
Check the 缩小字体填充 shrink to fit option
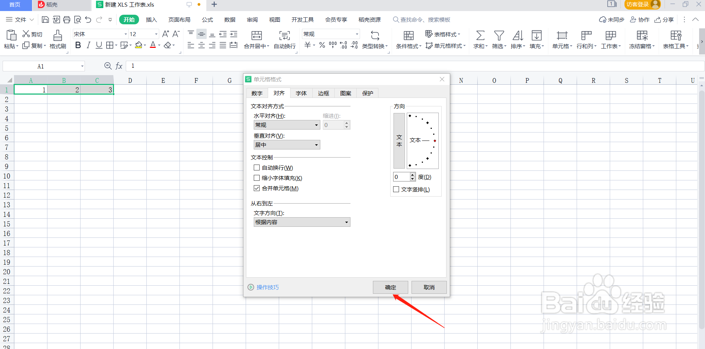pyautogui.click(x=257, y=178)
